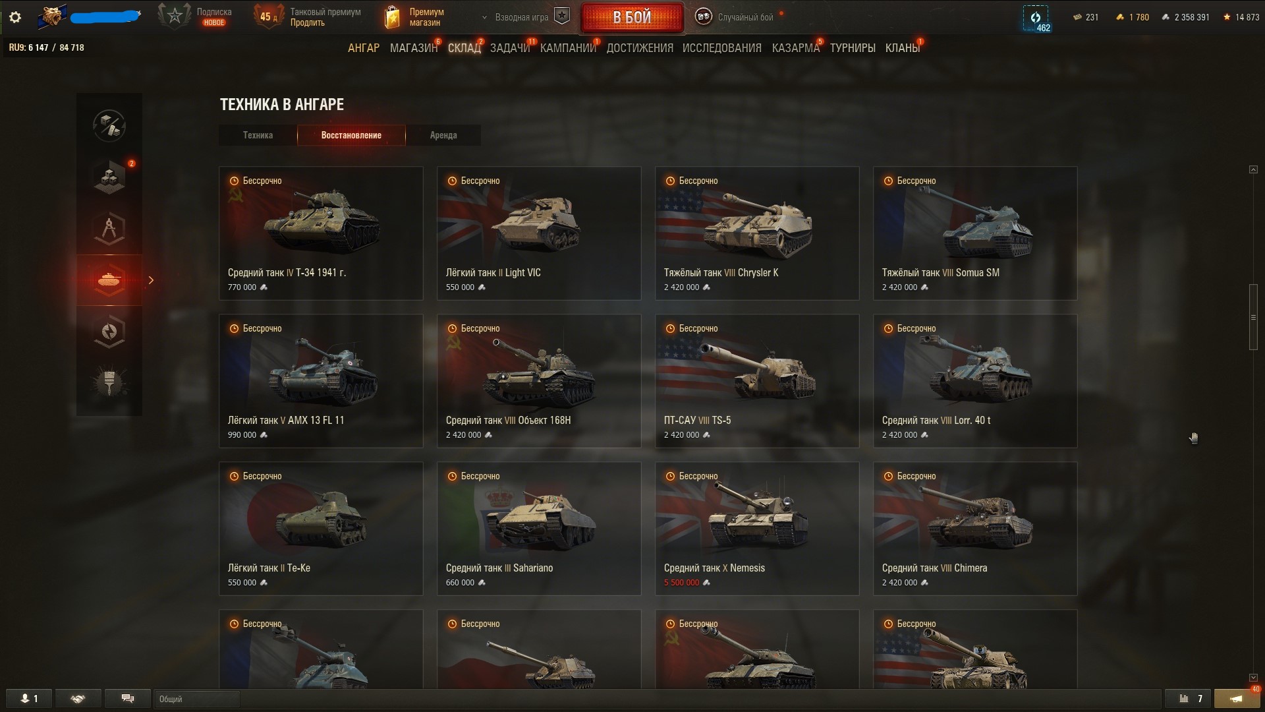
Task: Open the storage boxes sidebar icon
Action: tap(109, 177)
